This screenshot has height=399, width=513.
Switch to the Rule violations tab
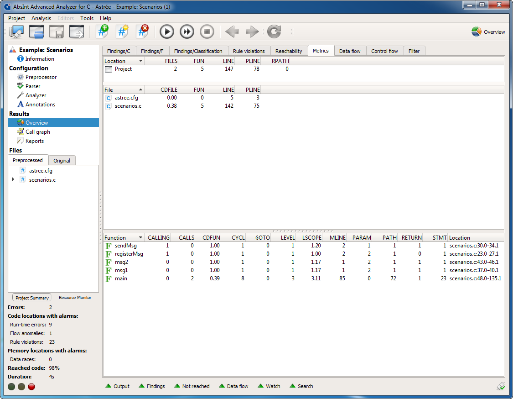[249, 51]
